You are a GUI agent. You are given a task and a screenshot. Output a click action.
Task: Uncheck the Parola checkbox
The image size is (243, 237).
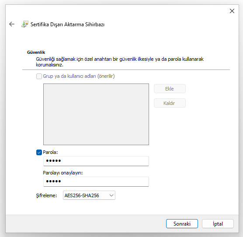(x=39, y=152)
